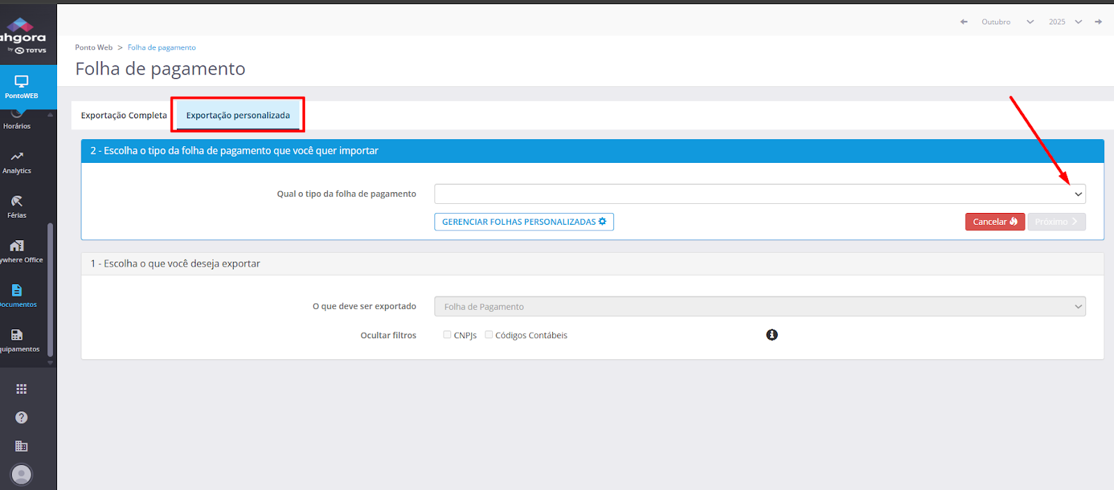The image size is (1114, 490).
Task: Select the Exportação personalizada tab
Action: pos(238,116)
